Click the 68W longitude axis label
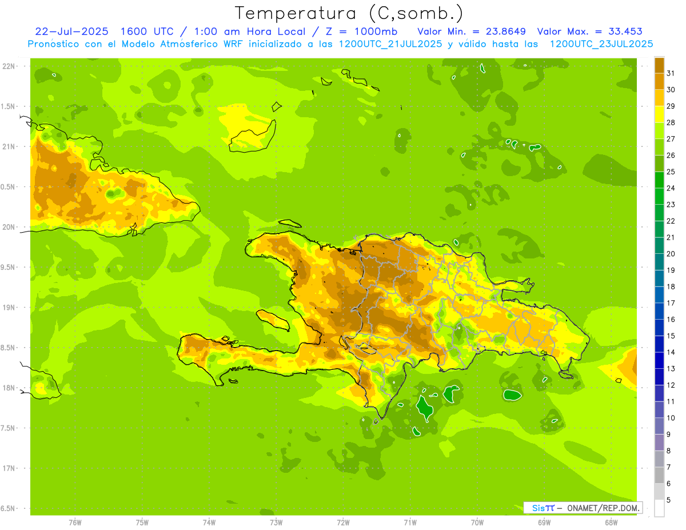Viewport: 686px width, 530px height. coord(611,523)
